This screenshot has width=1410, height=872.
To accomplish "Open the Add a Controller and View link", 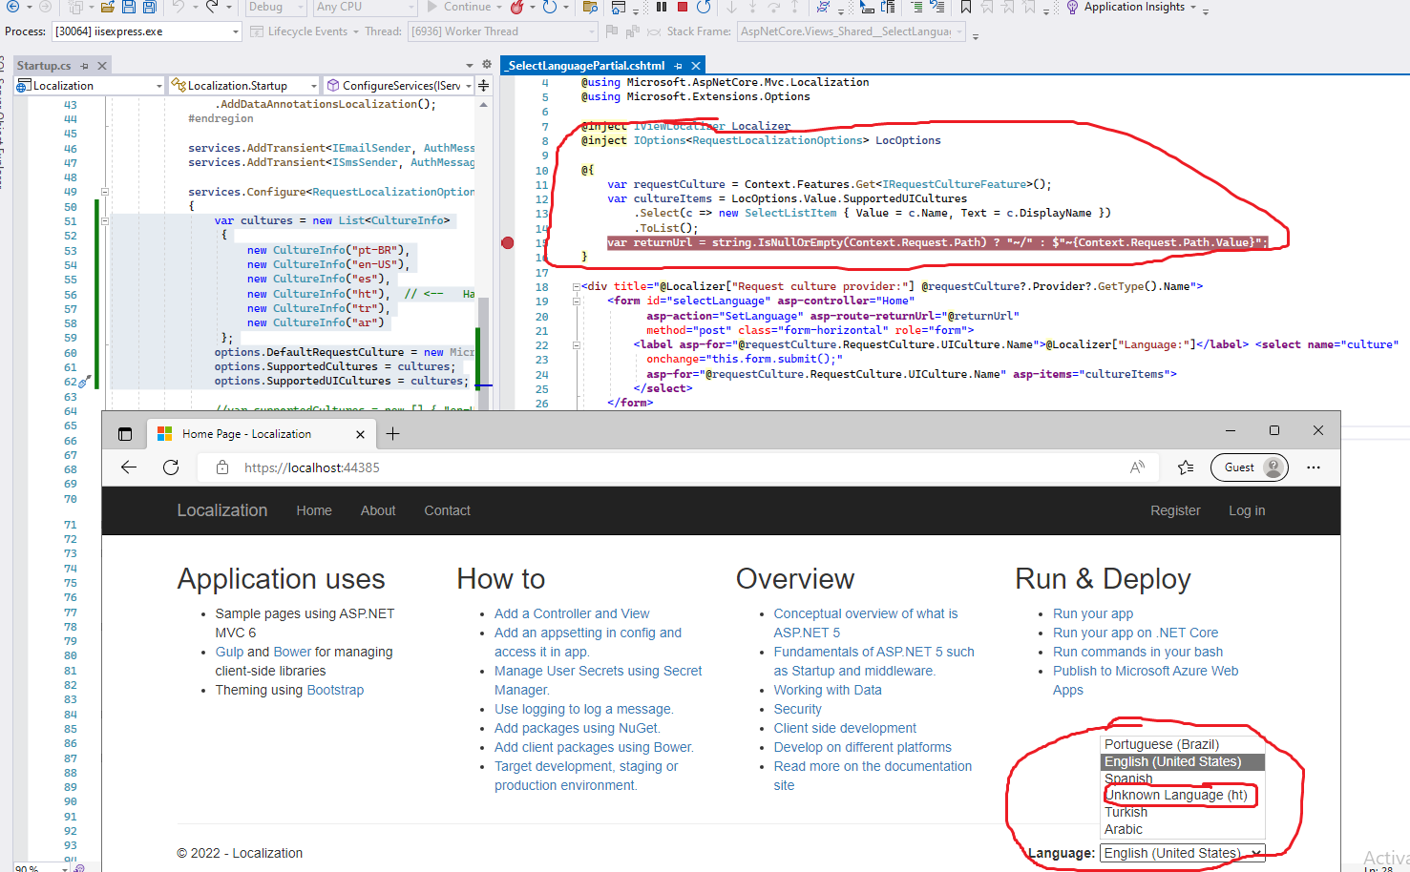I will click(x=572, y=613).
